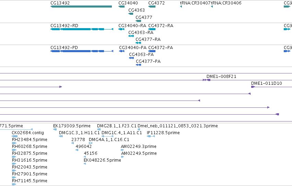The height and width of the screenshot is (186, 292).
Task: Select the DMG1C.3_1.H11.C1 feature label
Action: coord(79,133)
